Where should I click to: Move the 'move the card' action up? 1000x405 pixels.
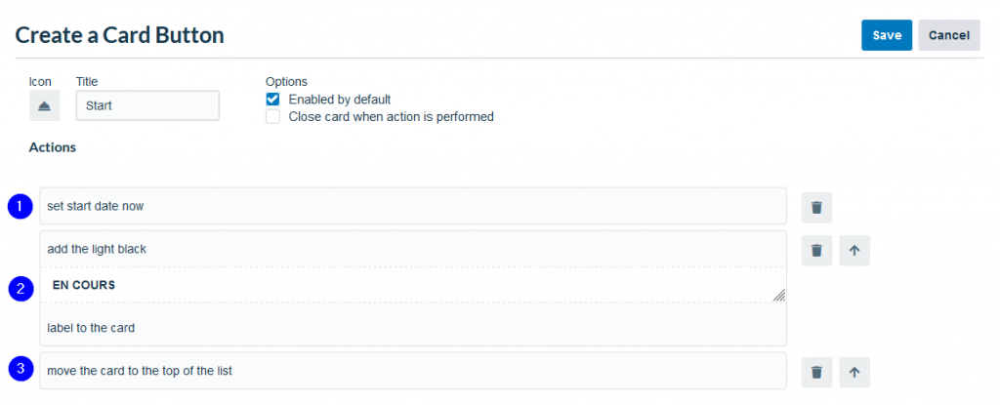(854, 373)
